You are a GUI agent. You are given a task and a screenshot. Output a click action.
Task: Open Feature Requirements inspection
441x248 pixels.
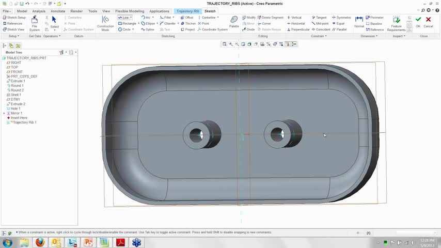[x=396, y=23]
